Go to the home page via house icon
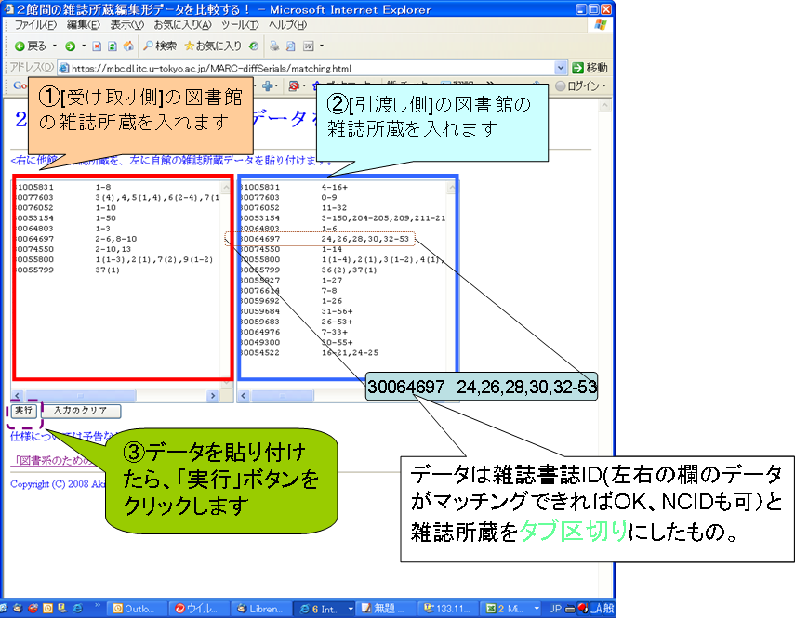The width and height of the screenshot is (795, 618). coord(129,46)
